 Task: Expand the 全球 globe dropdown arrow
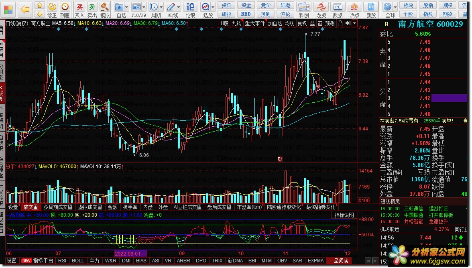395,7
